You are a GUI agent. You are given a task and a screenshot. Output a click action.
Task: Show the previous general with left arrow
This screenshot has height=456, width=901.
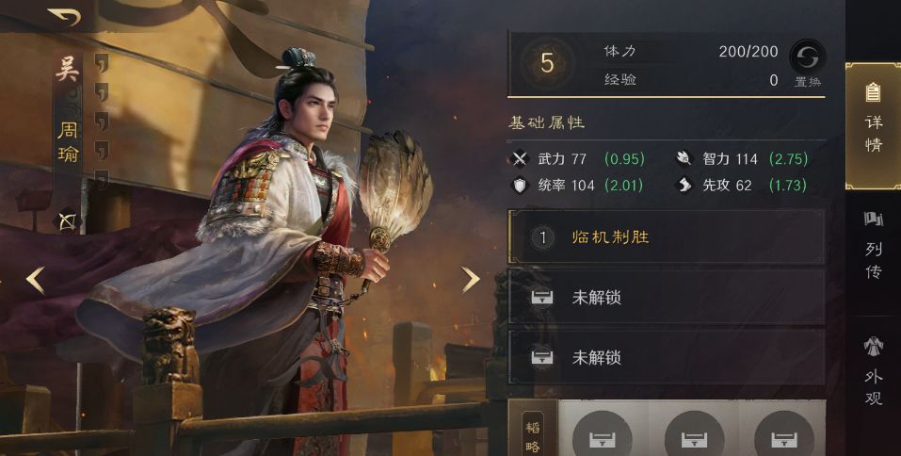pyautogui.click(x=36, y=281)
